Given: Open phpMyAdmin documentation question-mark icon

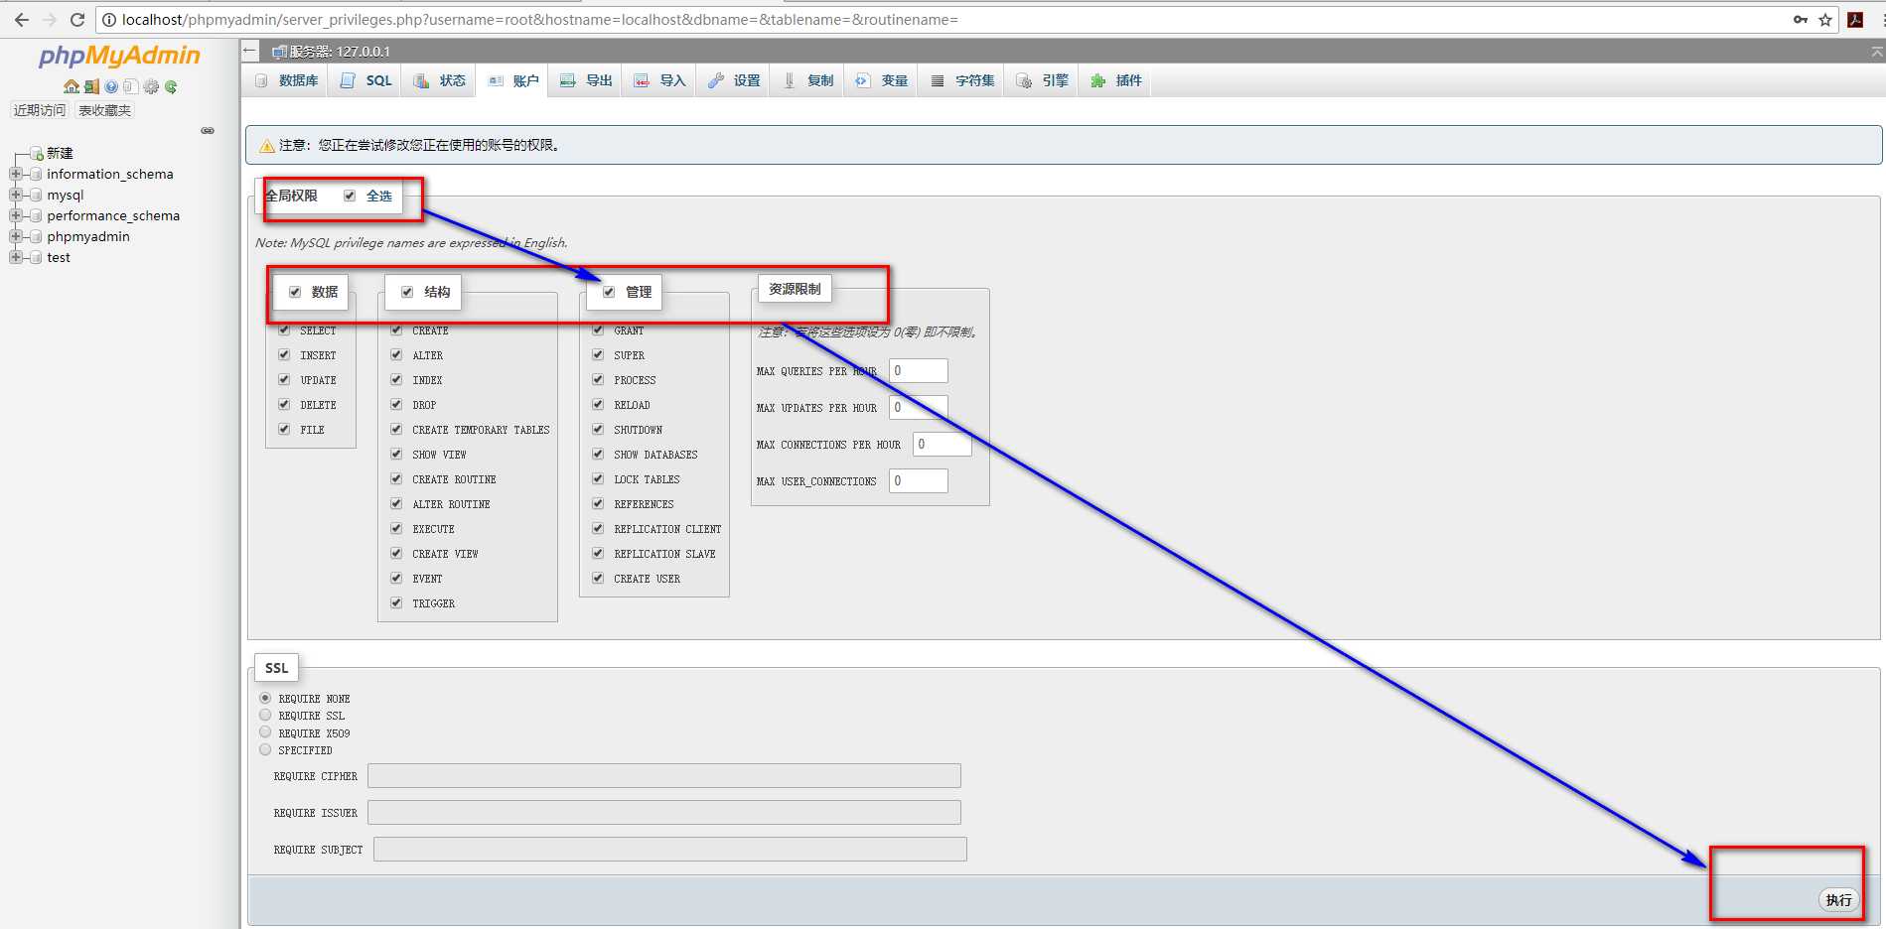Looking at the screenshot, I should tap(111, 87).
